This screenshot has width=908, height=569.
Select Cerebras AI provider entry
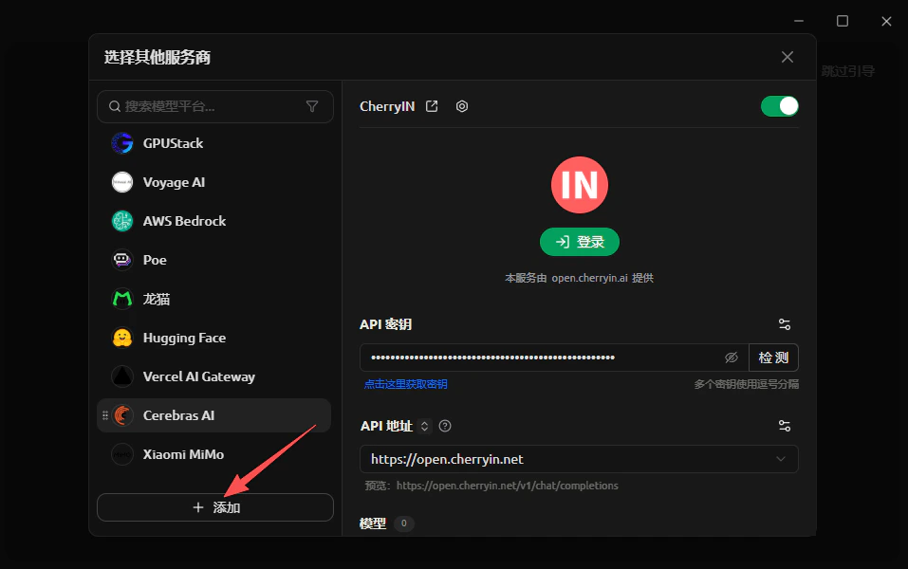pyautogui.click(x=214, y=415)
